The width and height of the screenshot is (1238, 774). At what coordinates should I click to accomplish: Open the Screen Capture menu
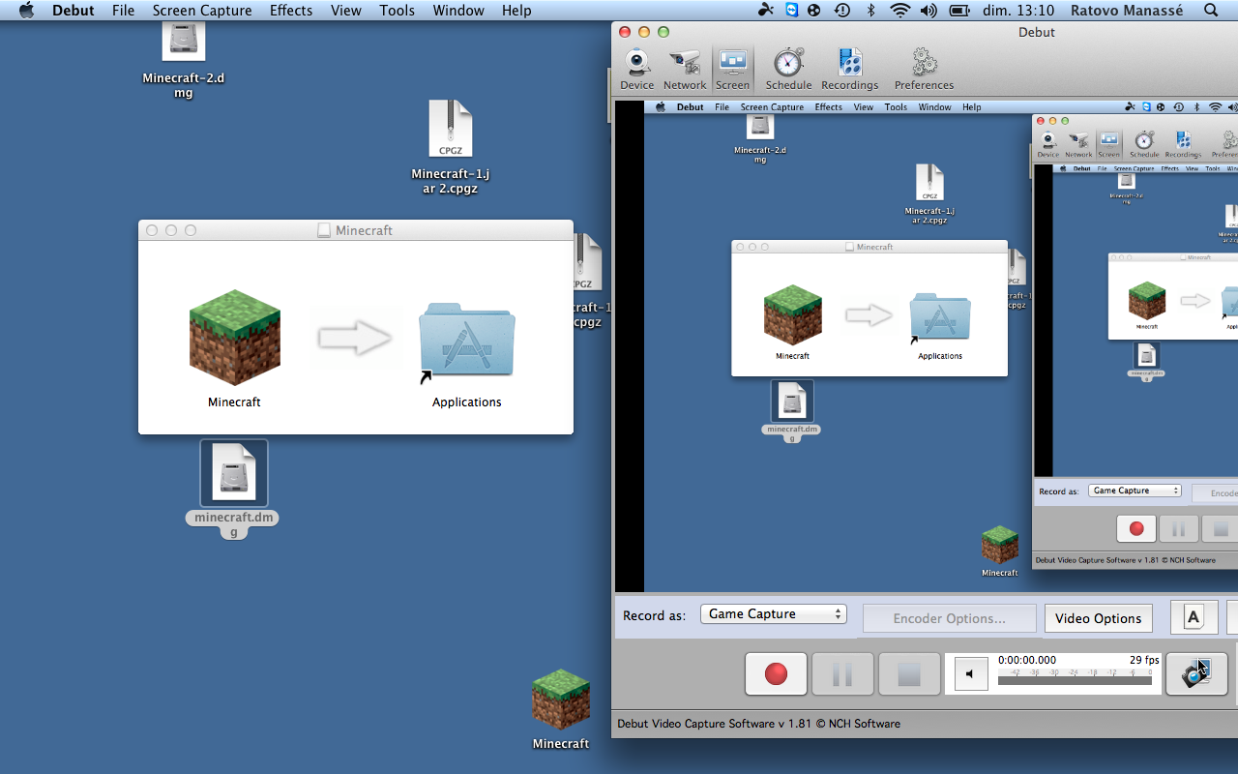coord(202,11)
